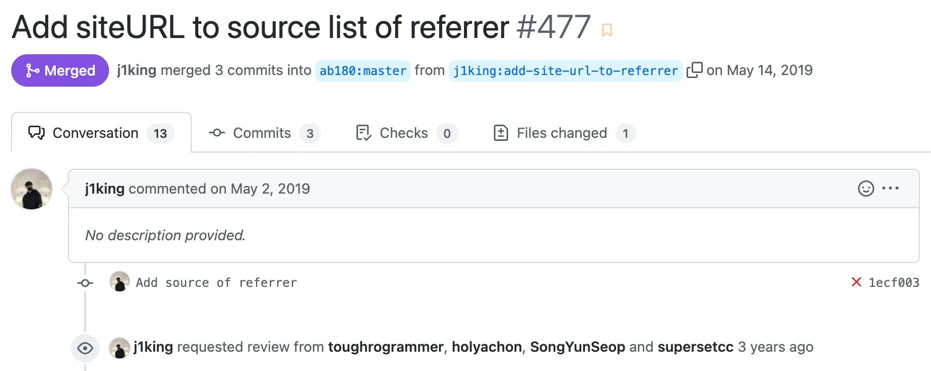Click the failed status X icon

tap(856, 282)
